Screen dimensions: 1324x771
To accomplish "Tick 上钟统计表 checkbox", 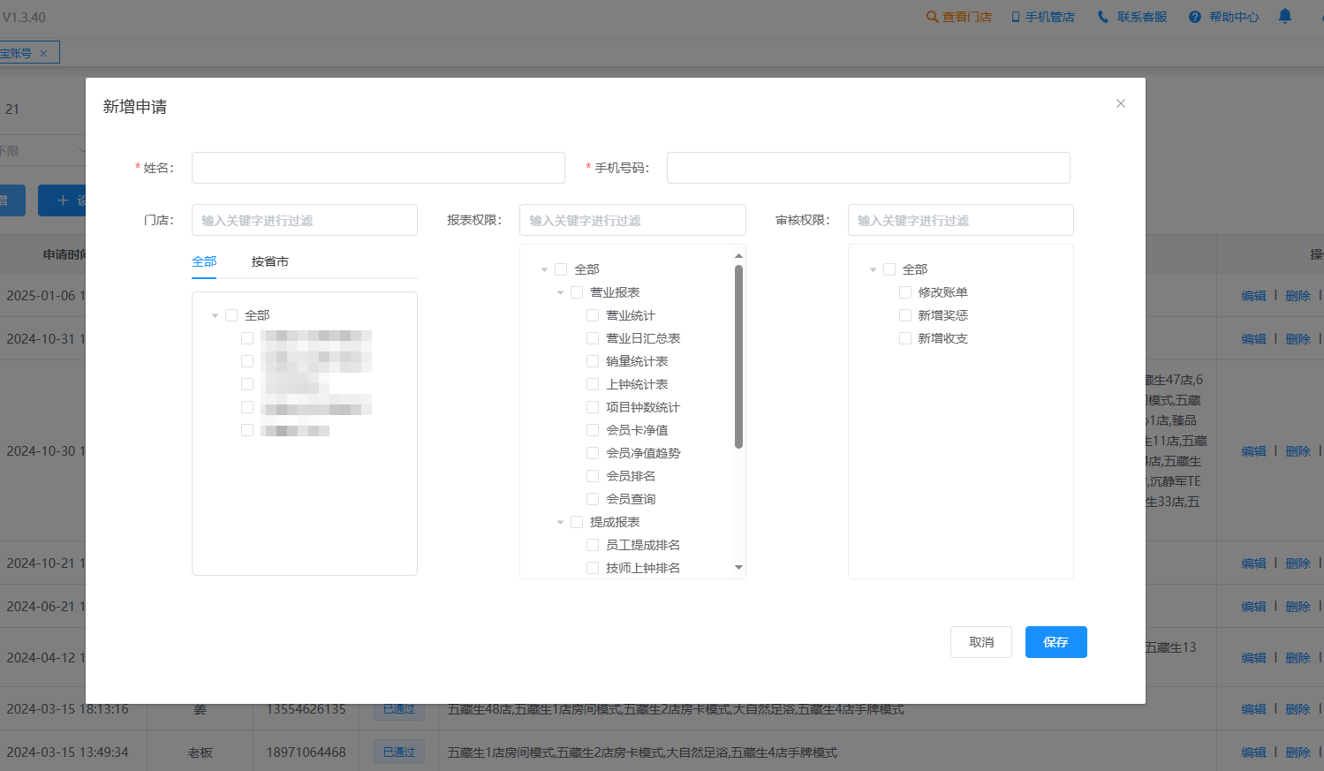I will [593, 384].
